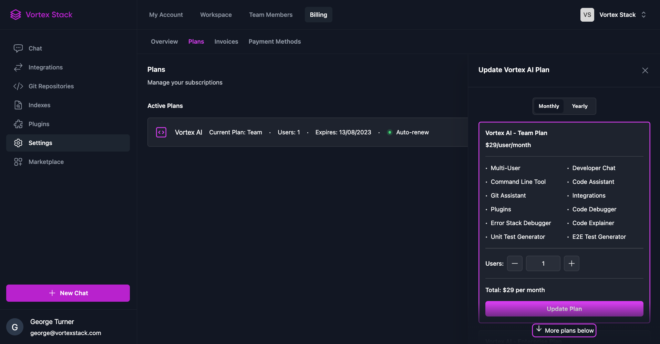Click the Plugins feature in the plan list
This screenshot has width=660, height=344.
tap(501, 209)
